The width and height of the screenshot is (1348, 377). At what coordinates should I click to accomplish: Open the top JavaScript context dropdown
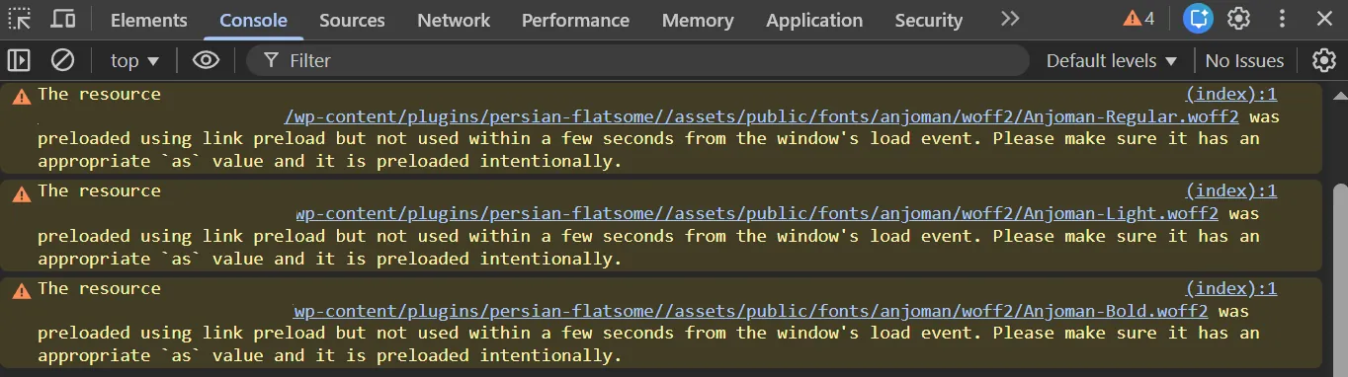[x=134, y=60]
